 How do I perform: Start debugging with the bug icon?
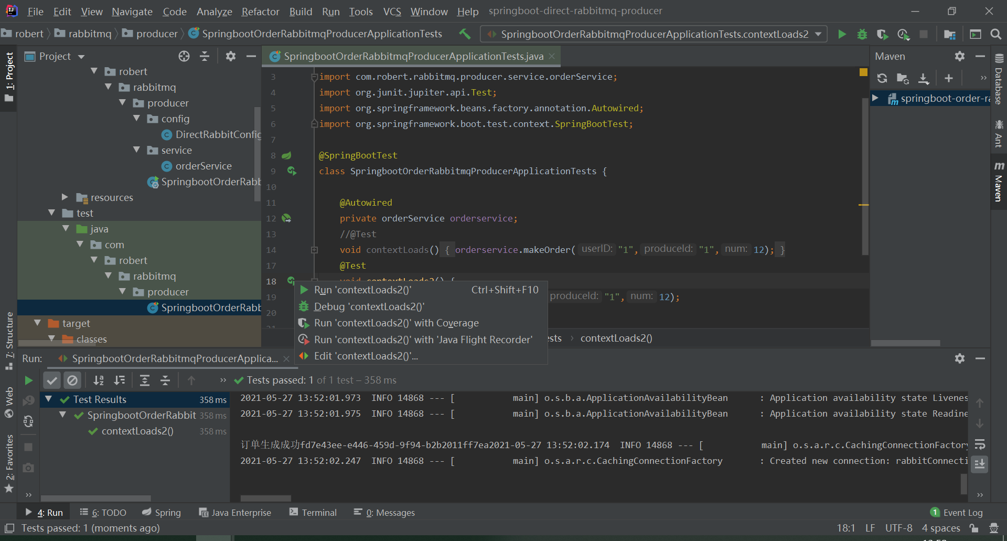click(862, 34)
